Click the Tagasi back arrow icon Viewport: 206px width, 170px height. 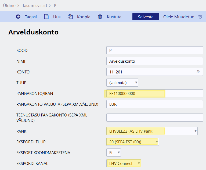pos(18,17)
